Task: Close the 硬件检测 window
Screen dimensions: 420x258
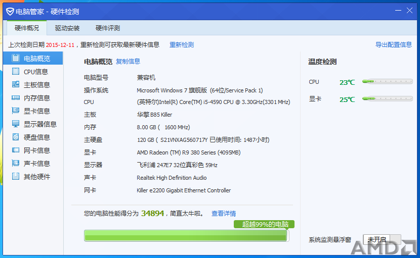Action: pyautogui.click(x=409, y=11)
